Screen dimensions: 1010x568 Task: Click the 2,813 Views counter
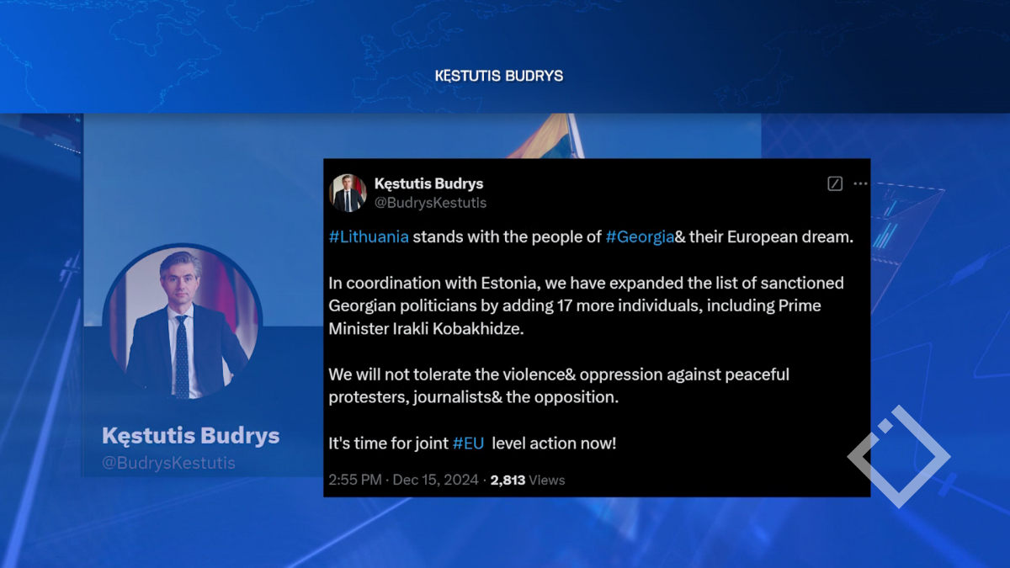(528, 480)
